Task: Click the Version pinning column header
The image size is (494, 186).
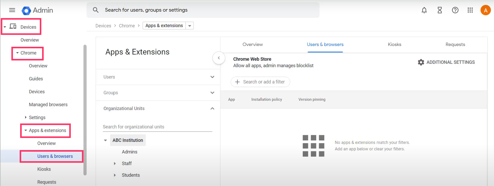Action: (312, 99)
